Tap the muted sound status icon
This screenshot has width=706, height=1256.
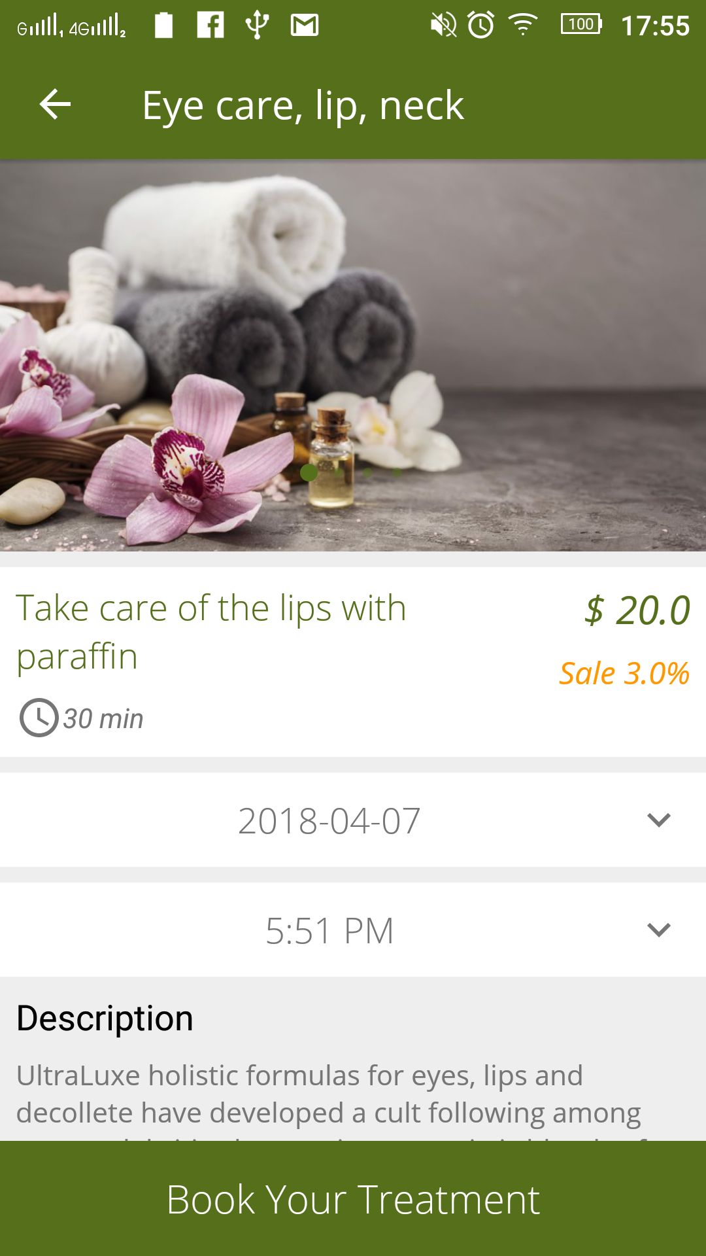(443, 26)
